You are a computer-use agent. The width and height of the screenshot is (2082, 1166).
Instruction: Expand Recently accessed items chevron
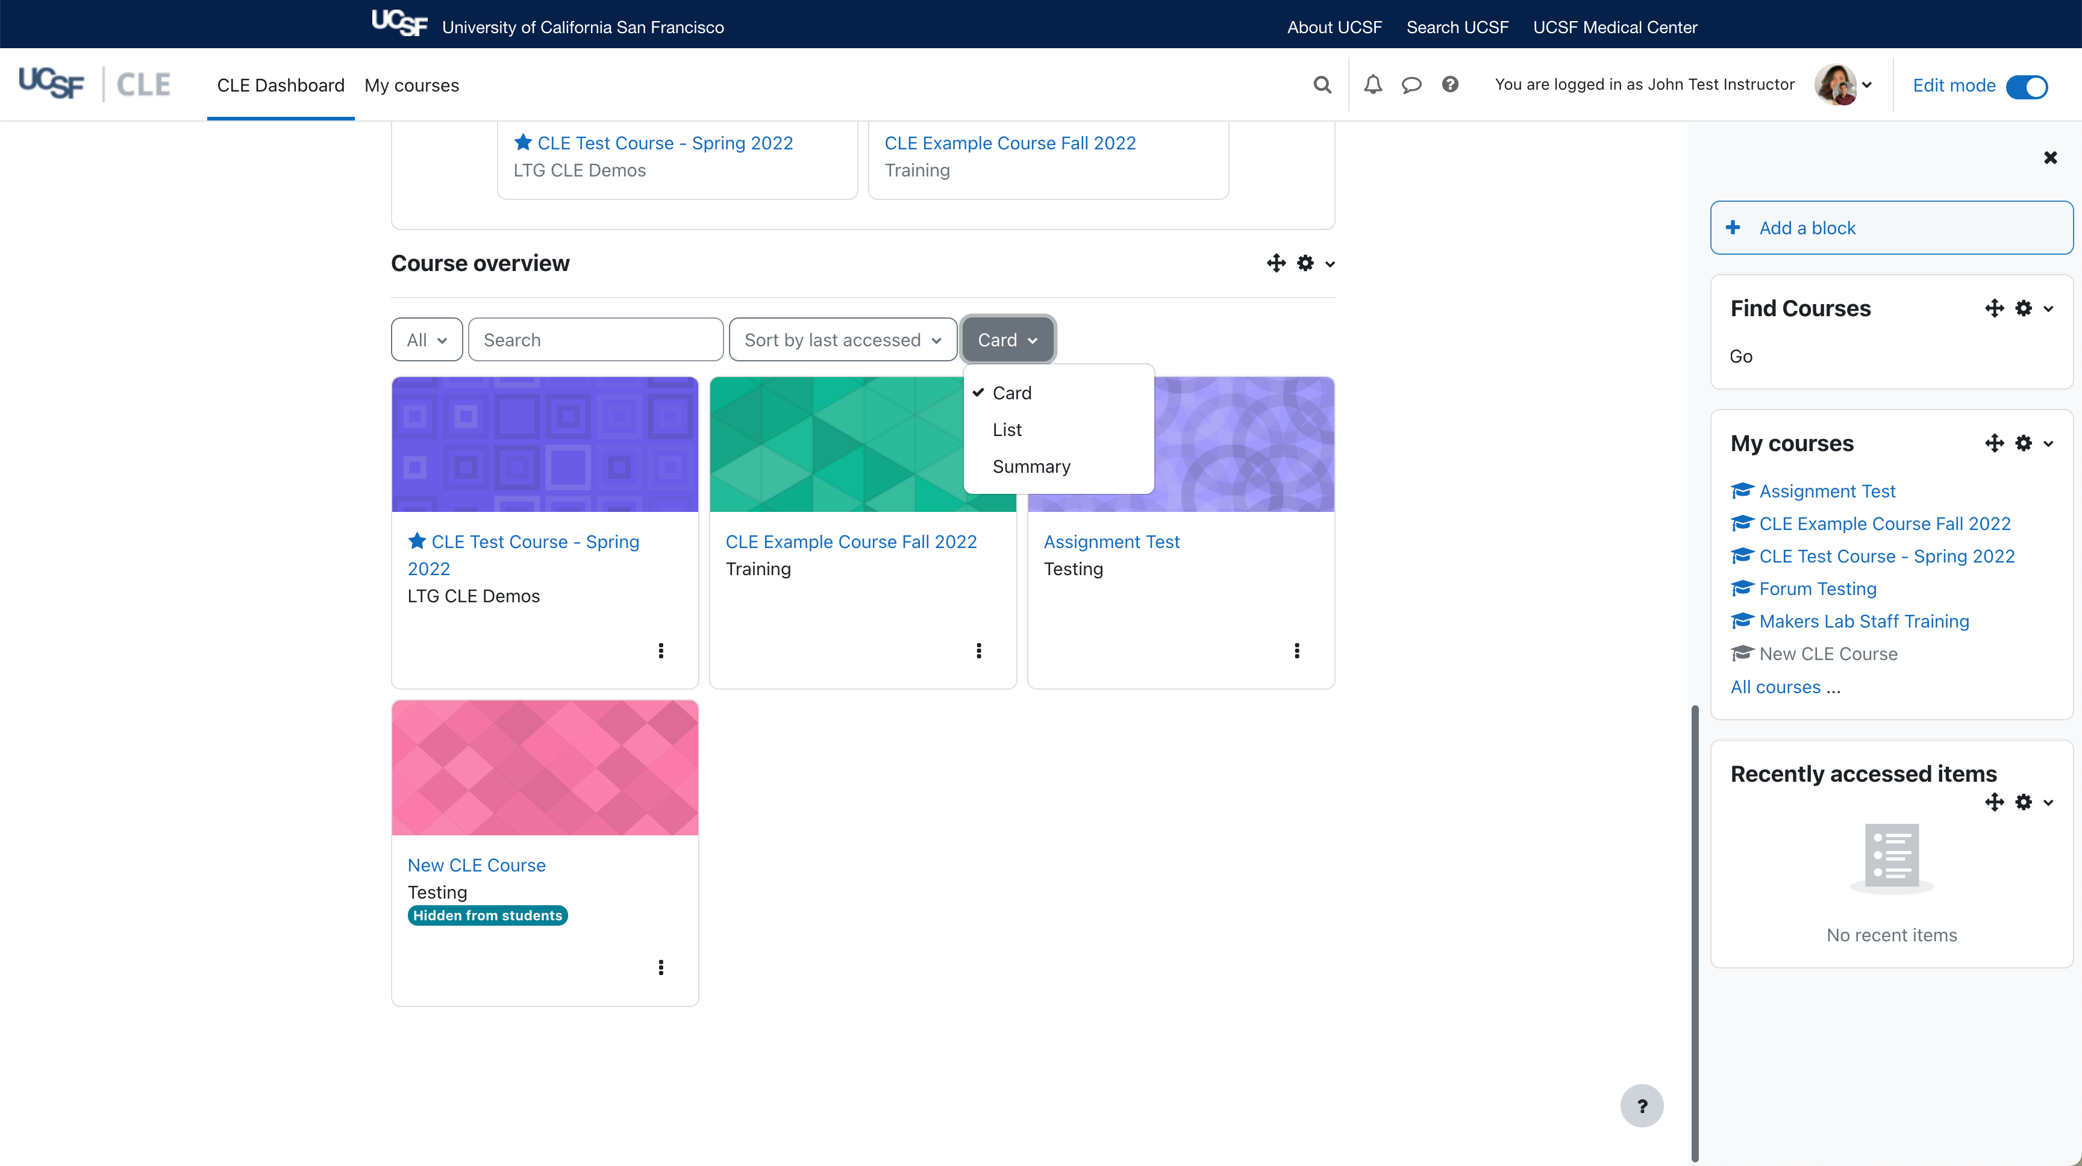[x=2049, y=802]
